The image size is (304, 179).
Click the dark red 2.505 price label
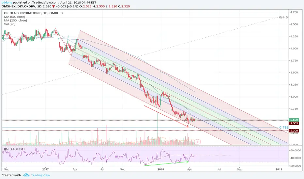coord(294,123)
